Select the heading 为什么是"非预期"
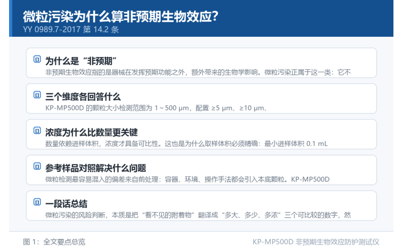 coord(81,61)
